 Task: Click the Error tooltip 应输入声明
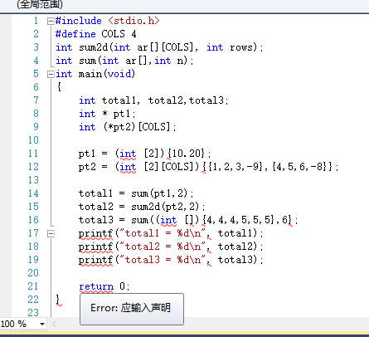coord(132,309)
